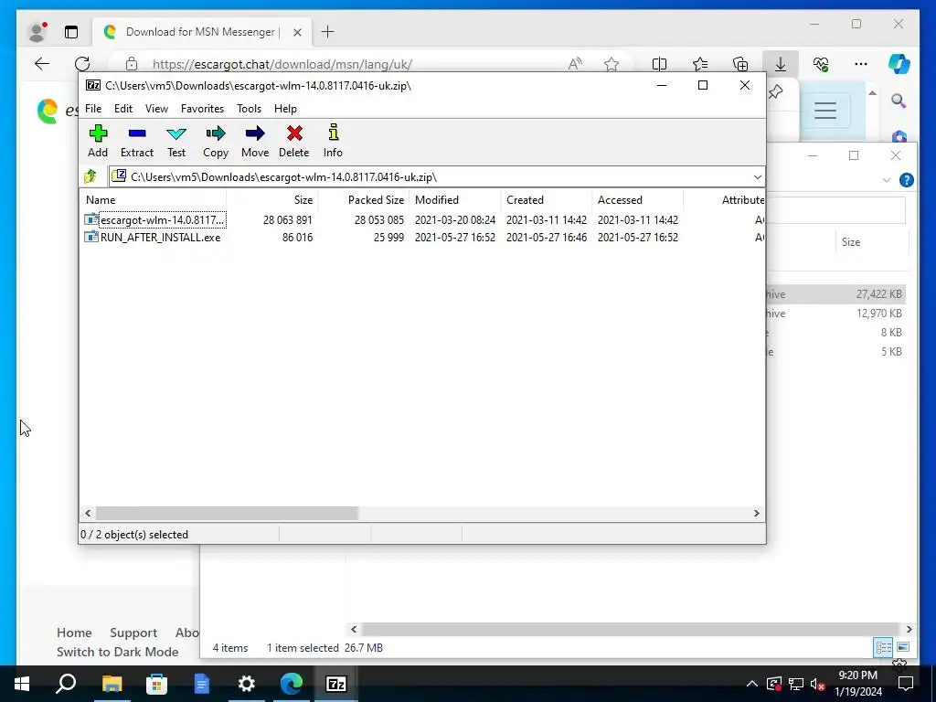Open the Info toolbar icon
936x702 pixels.
point(333,141)
